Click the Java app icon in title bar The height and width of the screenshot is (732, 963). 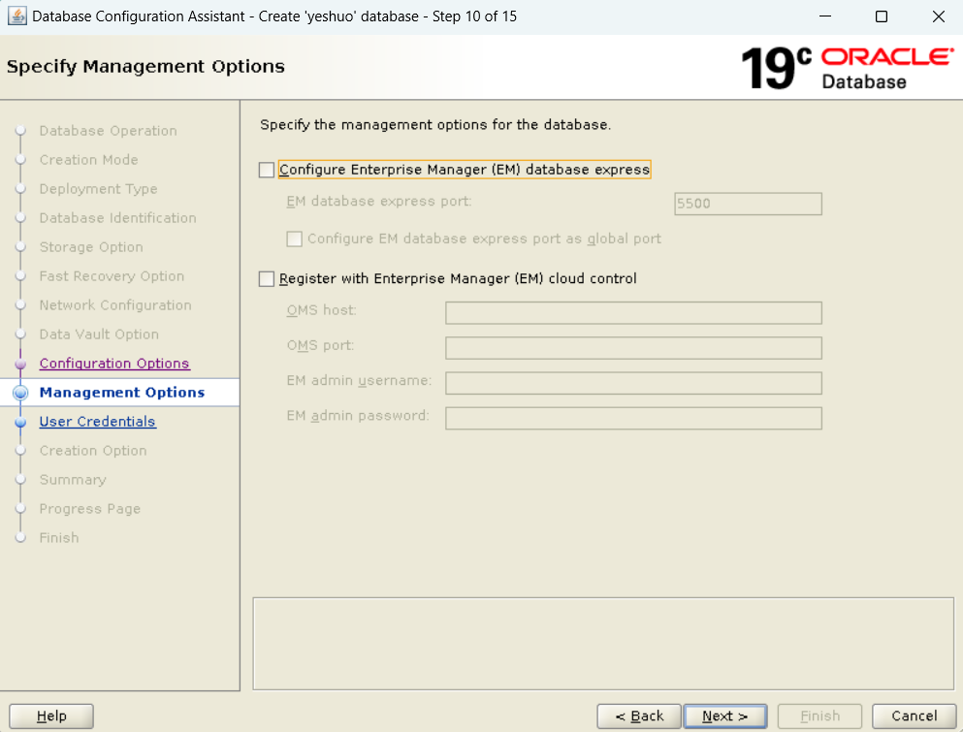pos(16,16)
